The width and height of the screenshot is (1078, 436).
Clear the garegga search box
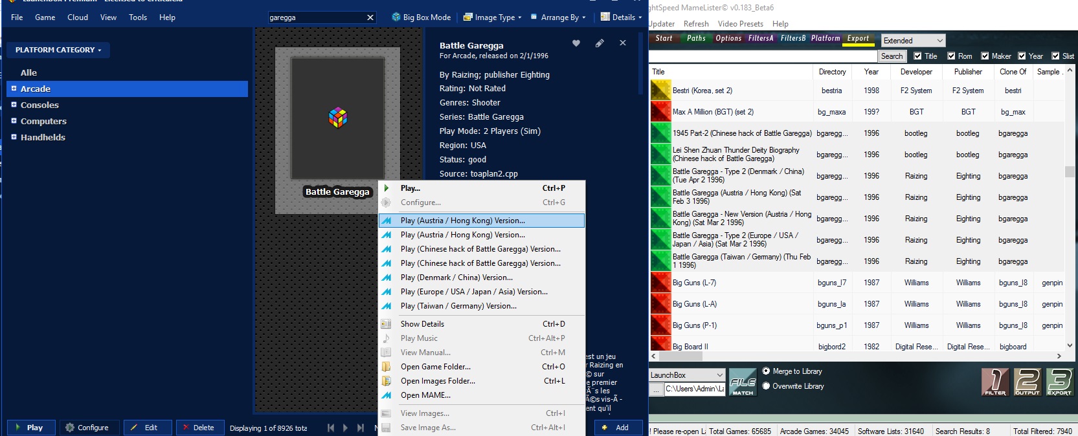click(x=370, y=17)
